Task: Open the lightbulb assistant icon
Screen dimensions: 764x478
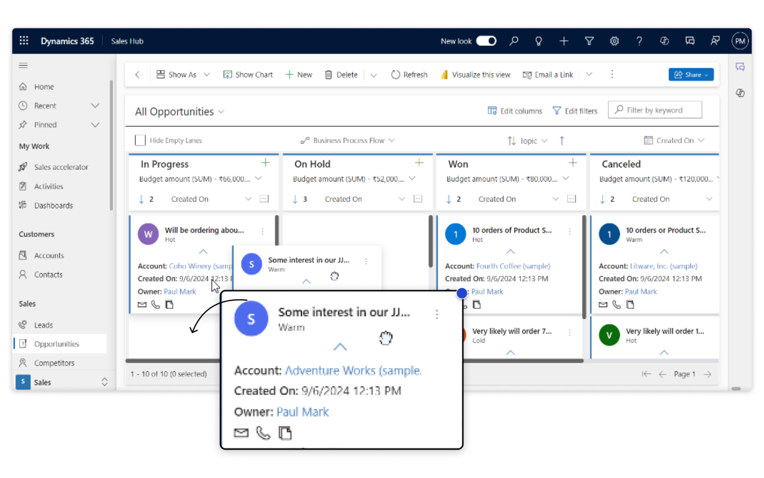Action: tap(539, 41)
